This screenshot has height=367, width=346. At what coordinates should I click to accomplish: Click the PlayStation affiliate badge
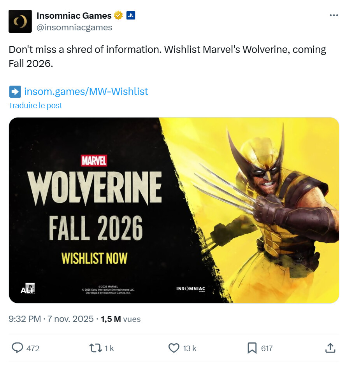point(131,16)
